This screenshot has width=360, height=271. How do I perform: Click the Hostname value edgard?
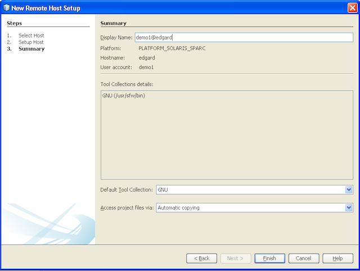[147, 58]
